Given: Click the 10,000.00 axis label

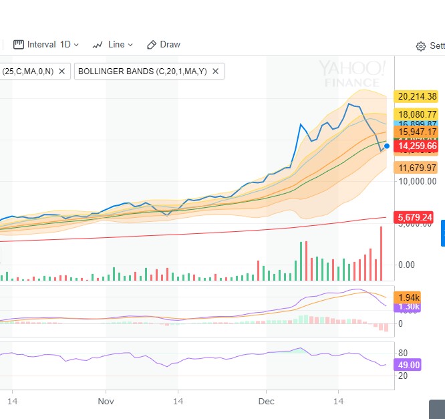Looking at the screenshot, I should pos(417,181).
